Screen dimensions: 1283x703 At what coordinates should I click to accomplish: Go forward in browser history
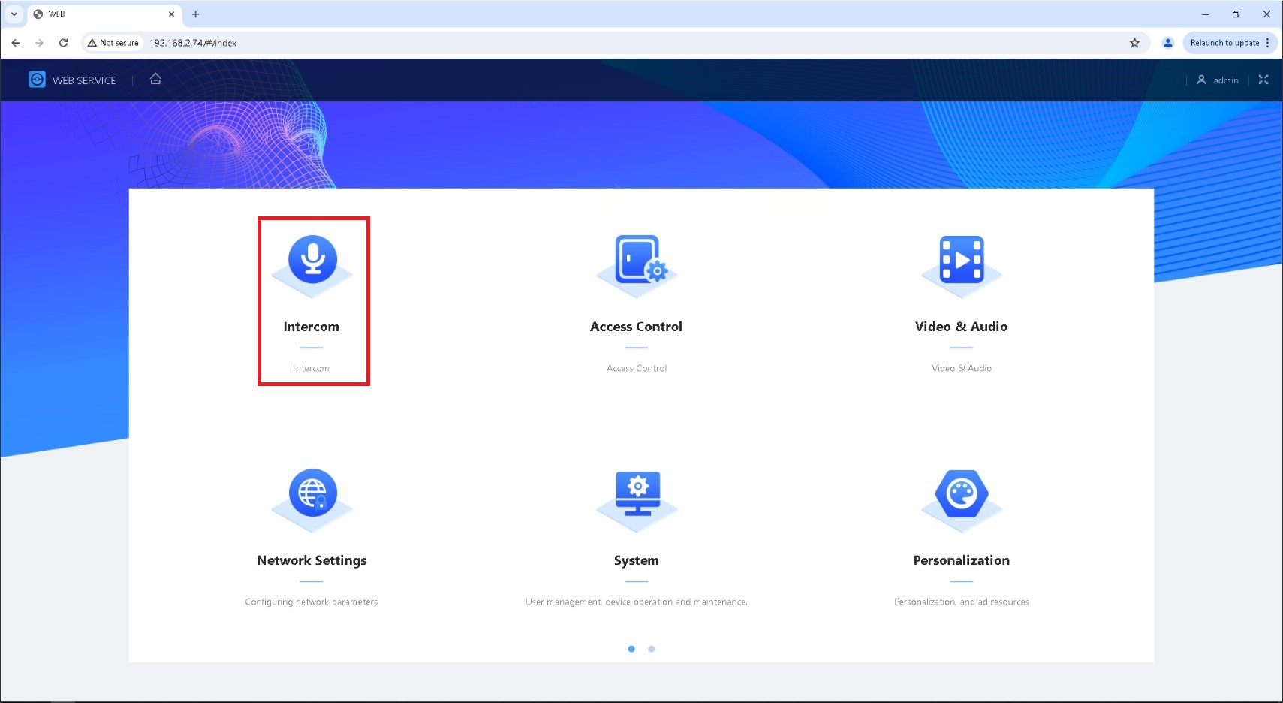[40, 43]
